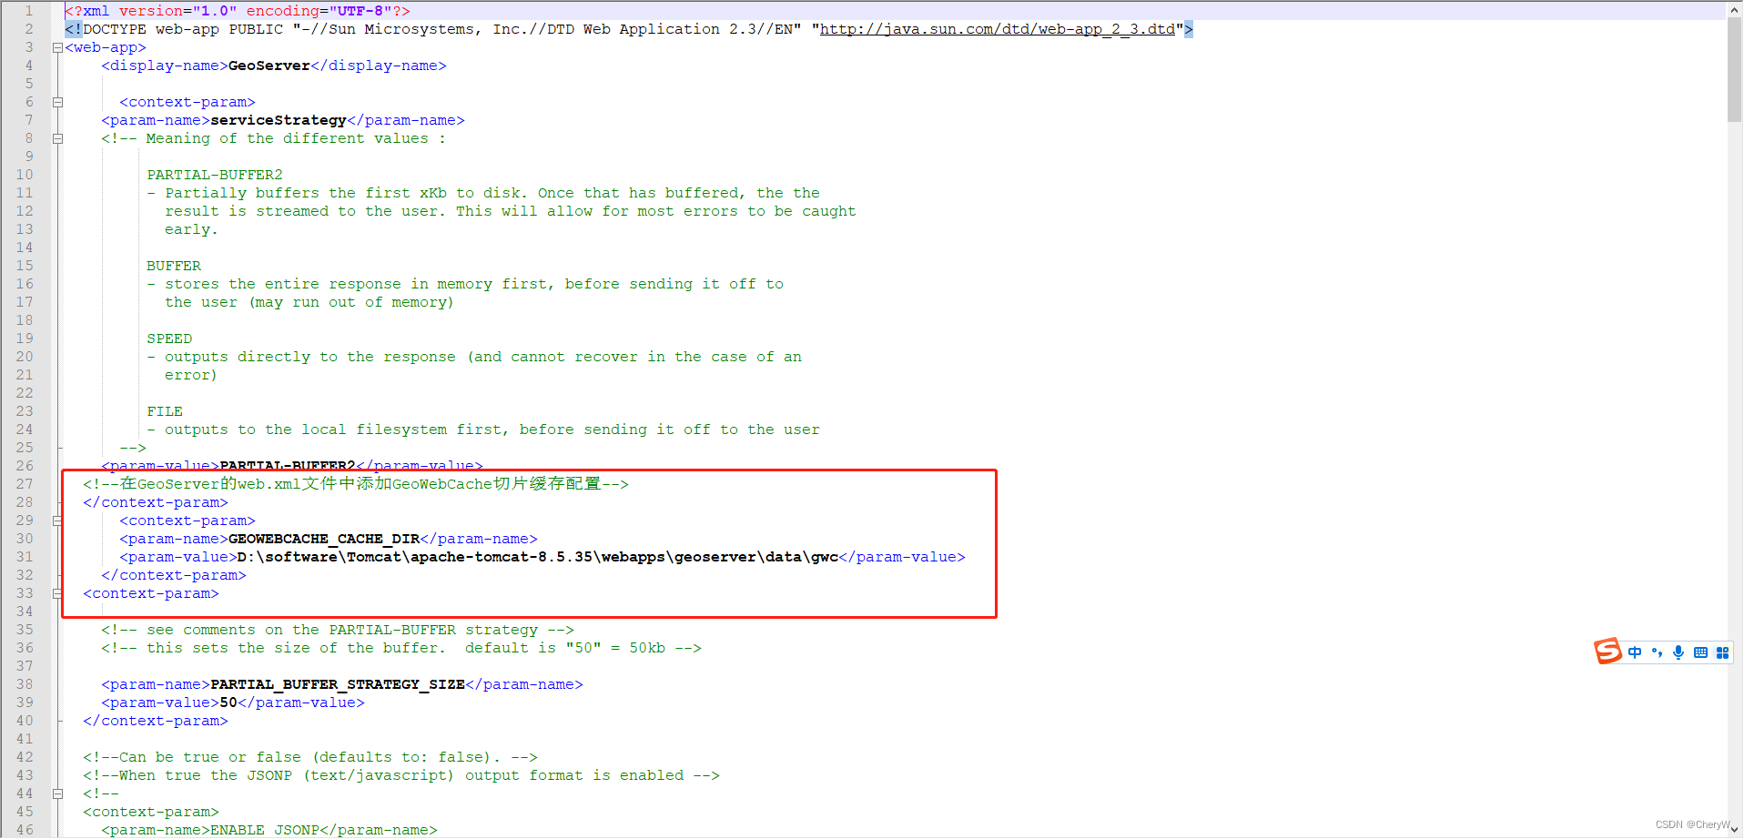The width and height of the screenshot is (1744, 839).
Task: Click the vertical scrollbar thumb
Action: [1735, 70]
